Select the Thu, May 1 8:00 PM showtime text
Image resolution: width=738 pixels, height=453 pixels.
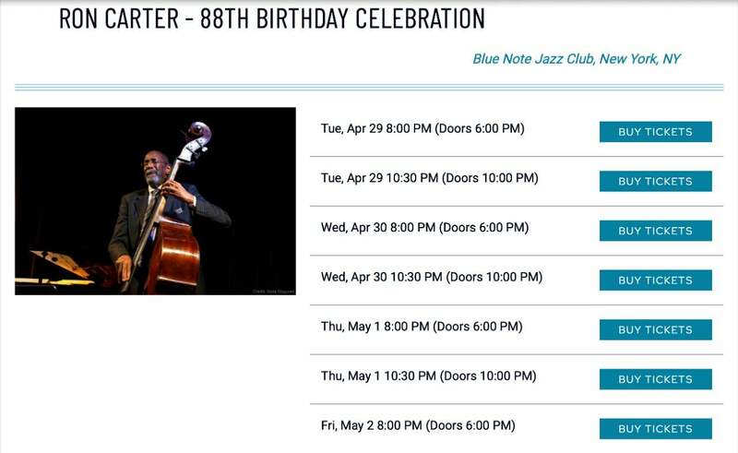(x=421, y=327)
